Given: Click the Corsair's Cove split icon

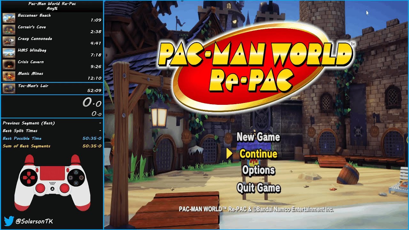Looking at the screenshot, I should click(9, 29).
